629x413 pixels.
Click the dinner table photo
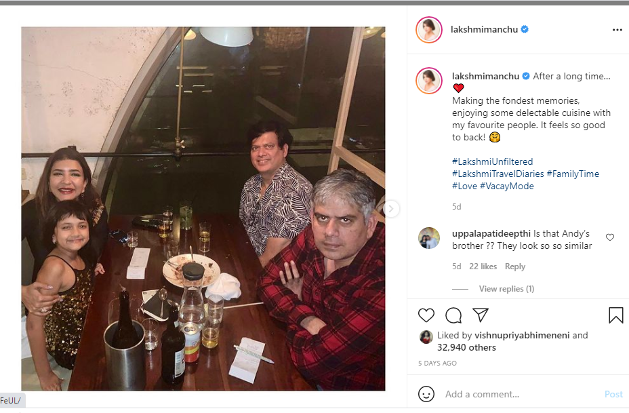pos(203,209)
